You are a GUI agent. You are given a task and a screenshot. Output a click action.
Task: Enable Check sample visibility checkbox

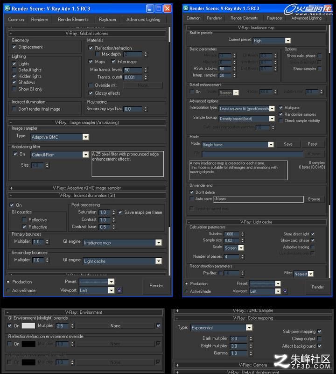[x=280, y=120]
